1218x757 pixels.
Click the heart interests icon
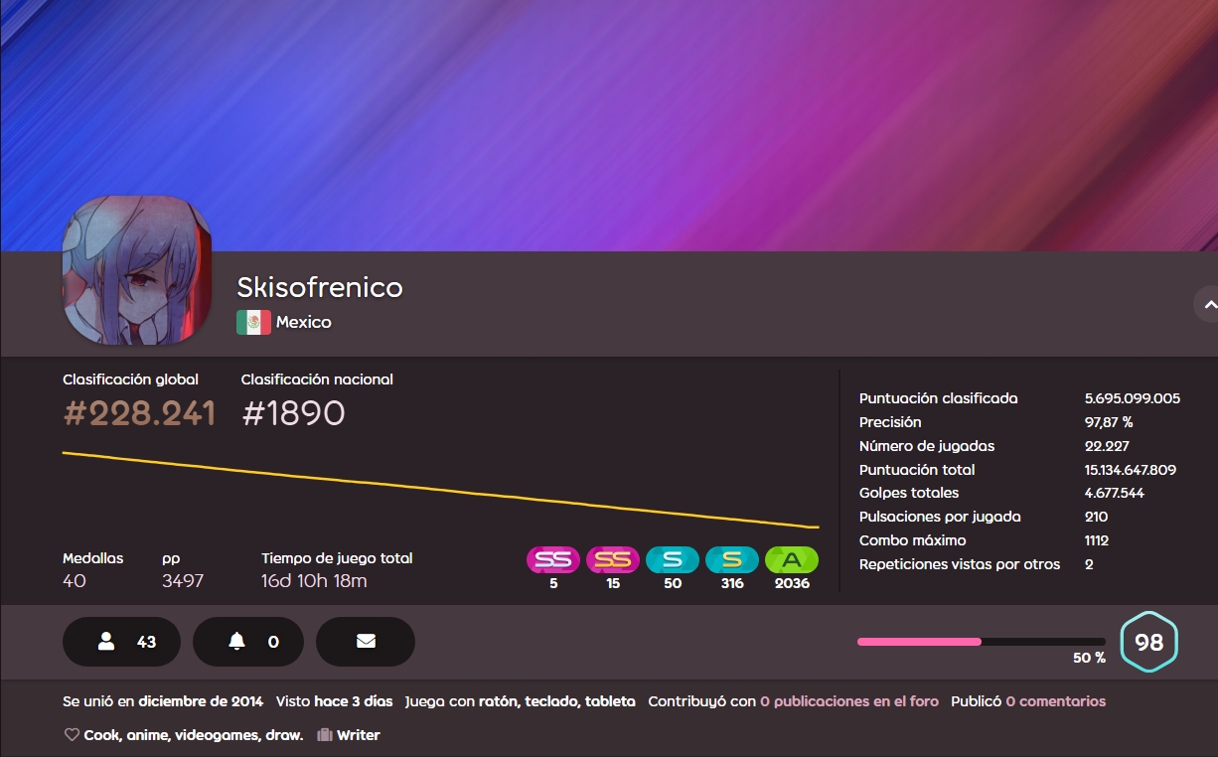point(72,735)
